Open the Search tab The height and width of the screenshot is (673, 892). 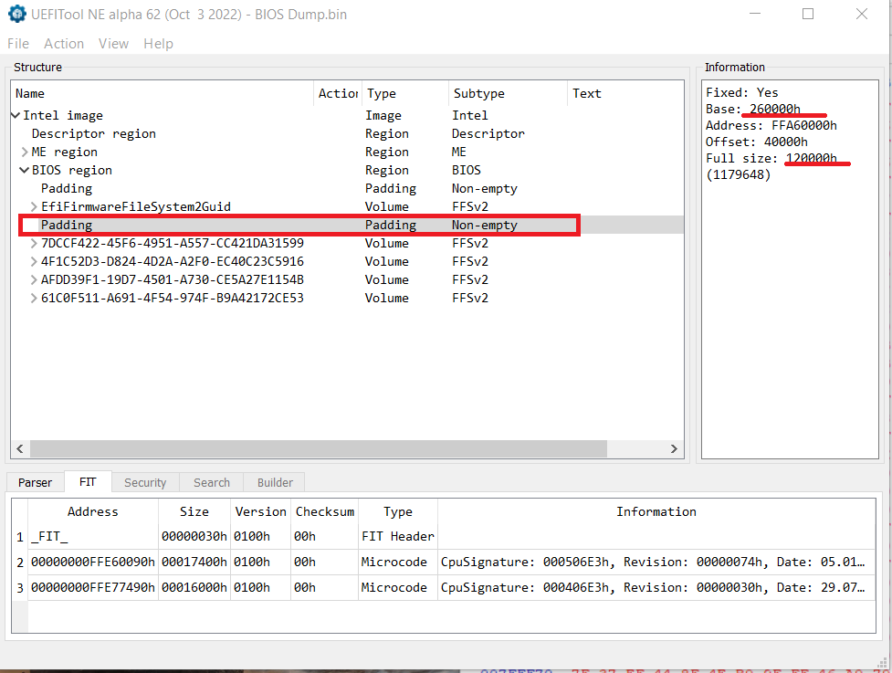[211, 483]
